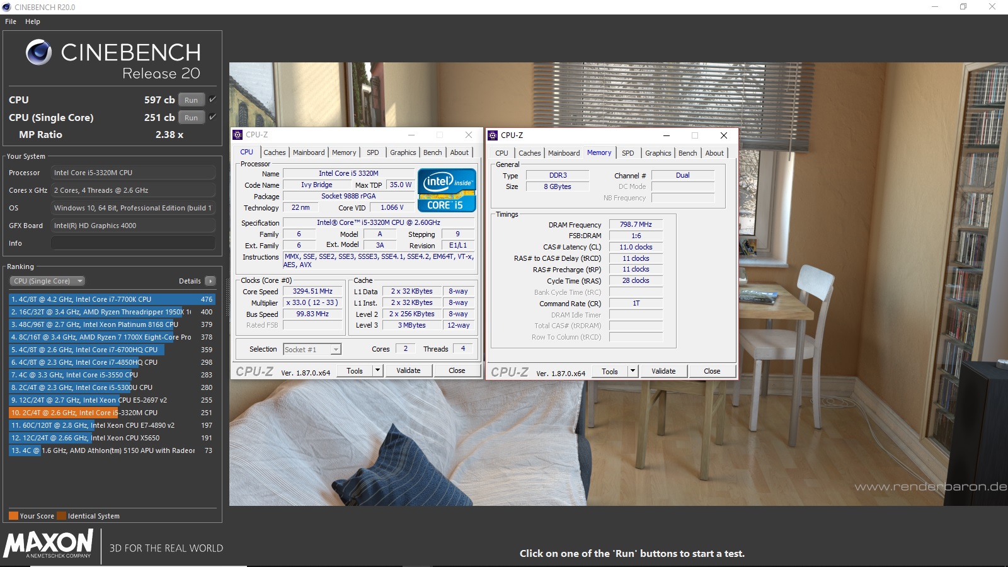Screen dimensions: 1008x567
Task: Open About tab in left CPU-Z
Action: click(x=459, y=152)
